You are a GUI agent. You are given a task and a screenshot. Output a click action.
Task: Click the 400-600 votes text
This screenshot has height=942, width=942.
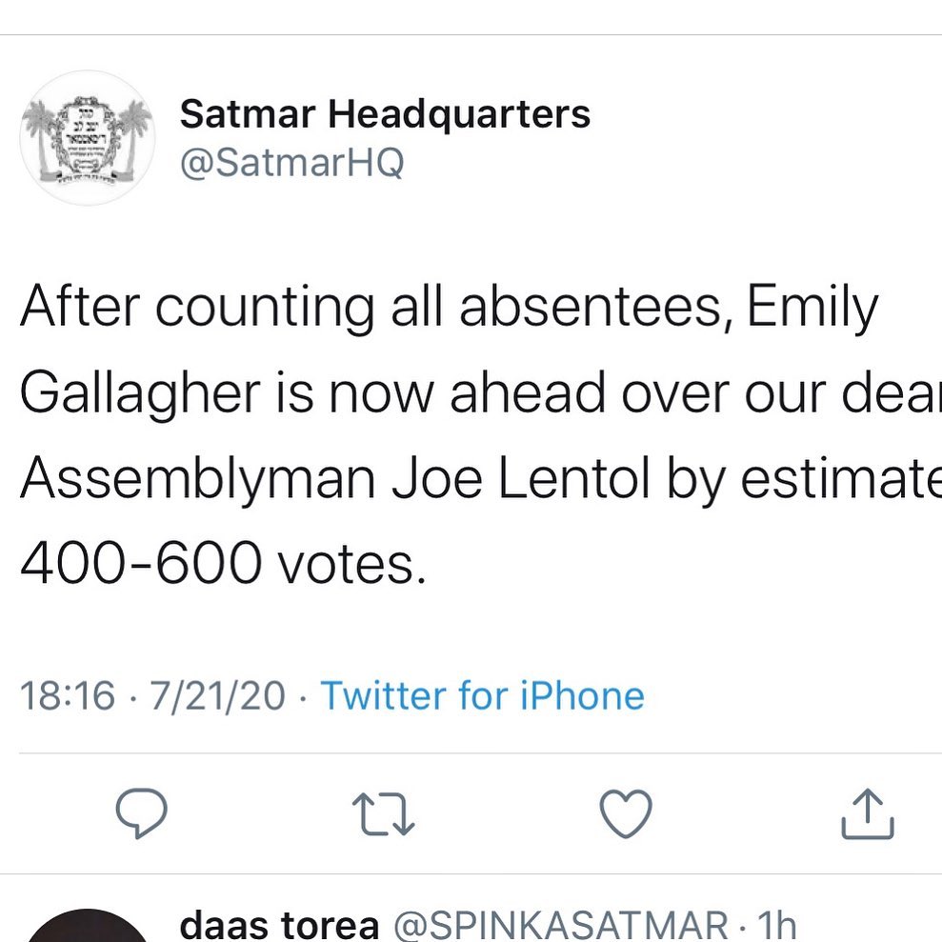[219, 567]
